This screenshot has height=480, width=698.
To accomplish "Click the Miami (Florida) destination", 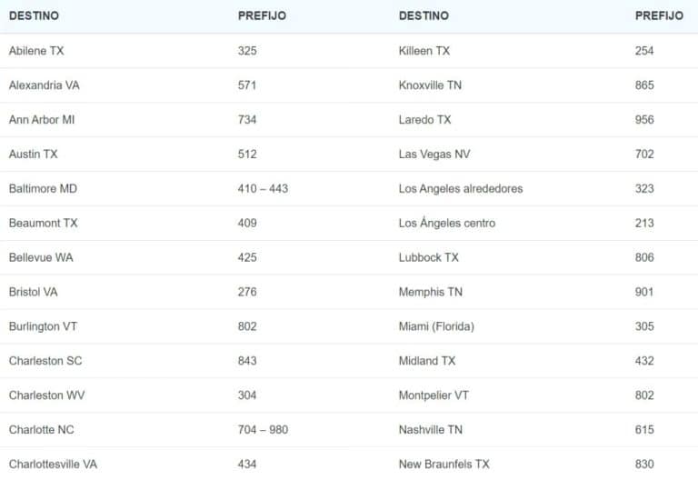I will point(436,326).
